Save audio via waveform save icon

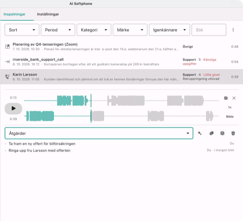point(226,98)
